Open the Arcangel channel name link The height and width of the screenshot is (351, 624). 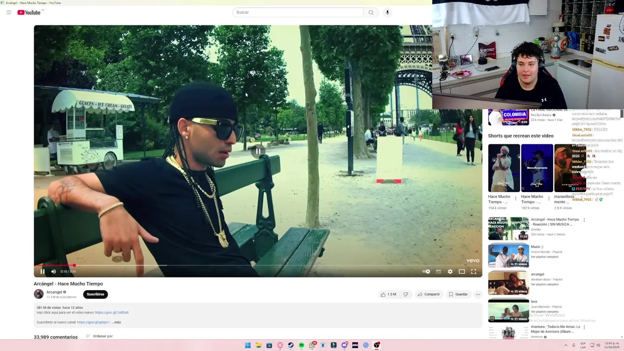54,292
